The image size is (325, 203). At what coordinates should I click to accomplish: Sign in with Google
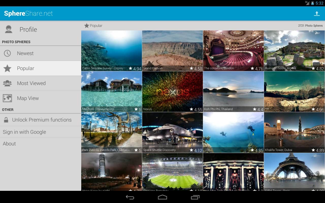(x=24, y=132)
